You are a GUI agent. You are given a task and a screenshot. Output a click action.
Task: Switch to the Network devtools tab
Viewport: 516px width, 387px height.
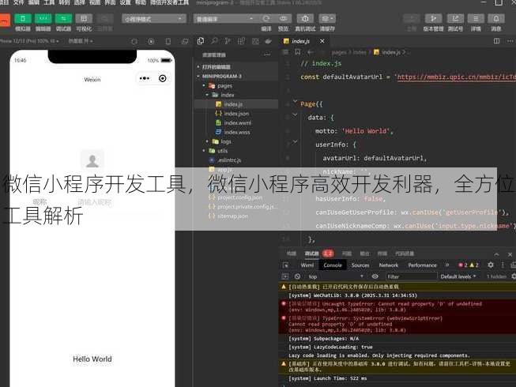pyautogui.click(x=389, y=265)
